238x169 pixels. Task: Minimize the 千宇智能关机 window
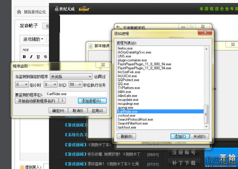pos(183,27)
